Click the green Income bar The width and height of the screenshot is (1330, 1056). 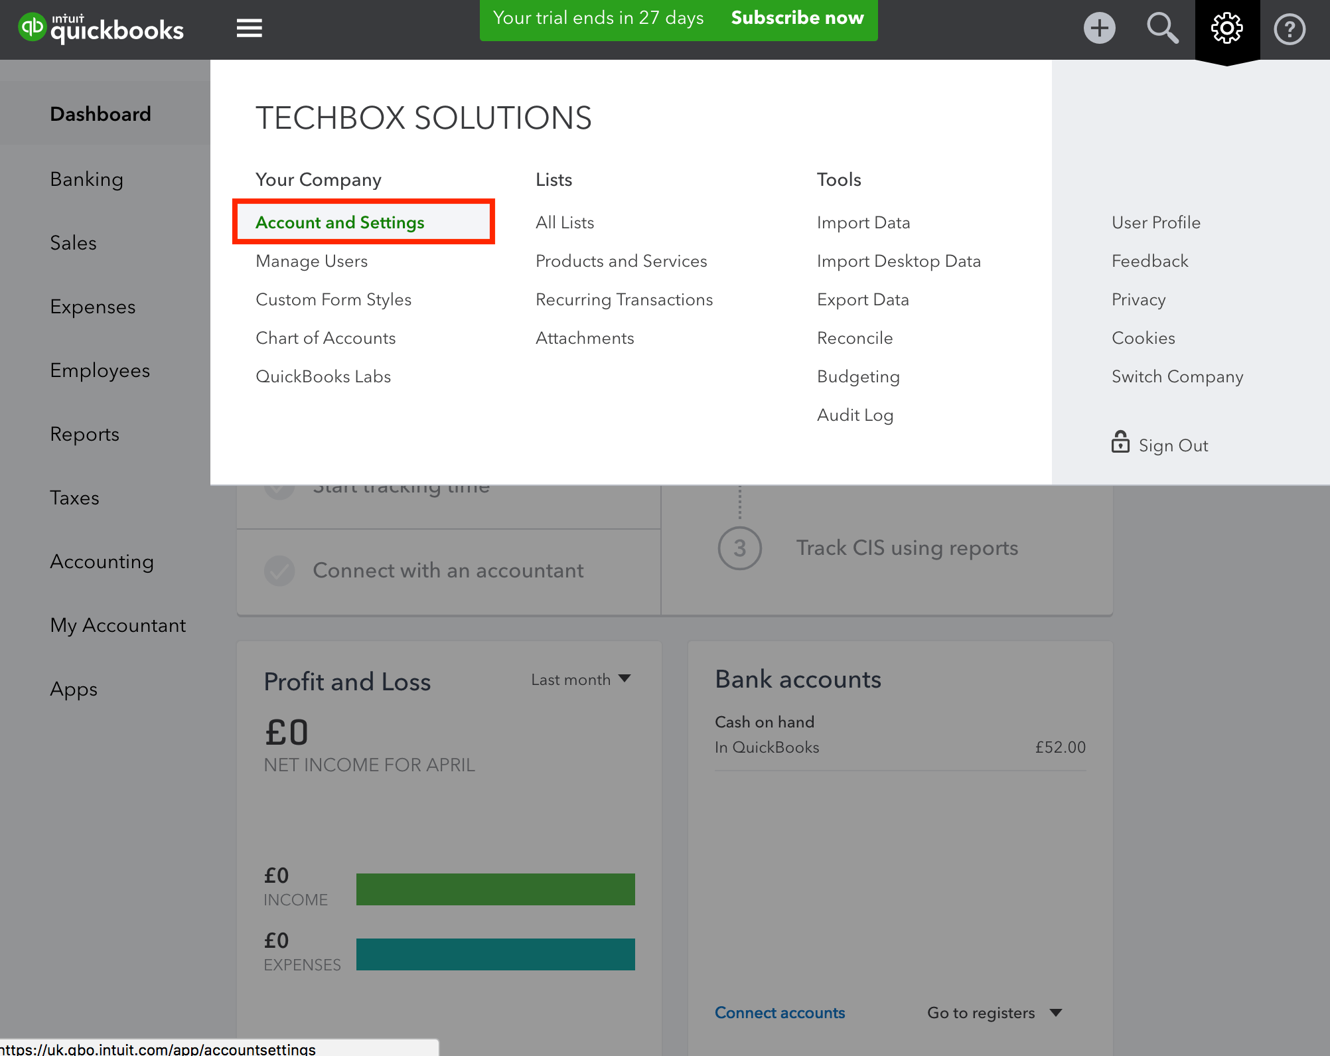pos(495,889)
